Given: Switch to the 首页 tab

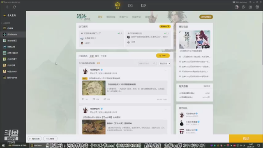Looking at the screenshot, I should click(x=100, y=17).
